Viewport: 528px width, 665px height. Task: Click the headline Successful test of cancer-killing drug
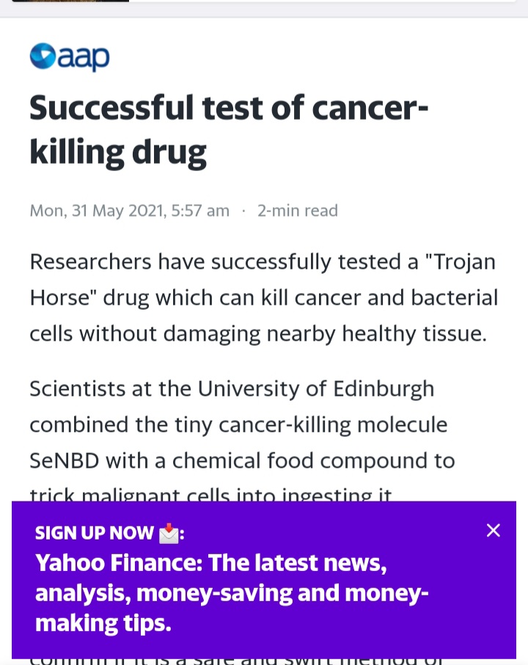(229, 130)
